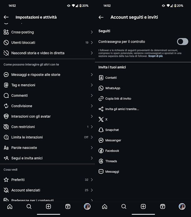
Task: Tap new post plus icon in left bar
Action: pos(48,206)
